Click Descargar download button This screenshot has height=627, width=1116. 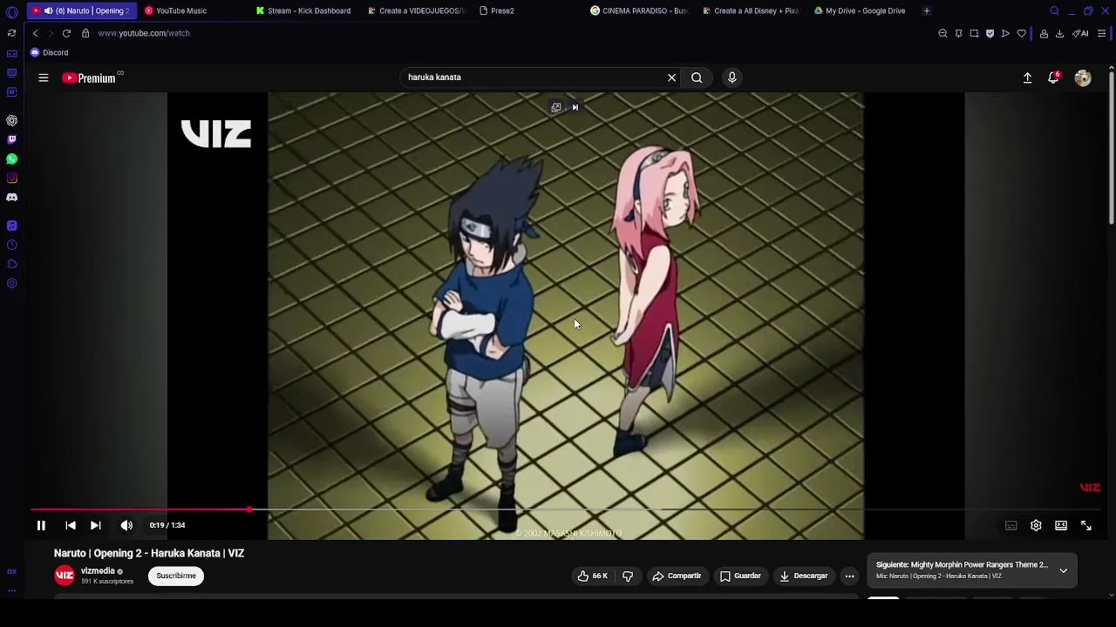click(x=803, y=576)
